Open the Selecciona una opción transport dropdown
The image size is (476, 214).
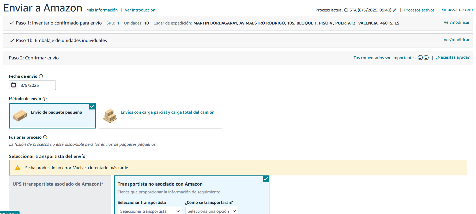[212, 211]
